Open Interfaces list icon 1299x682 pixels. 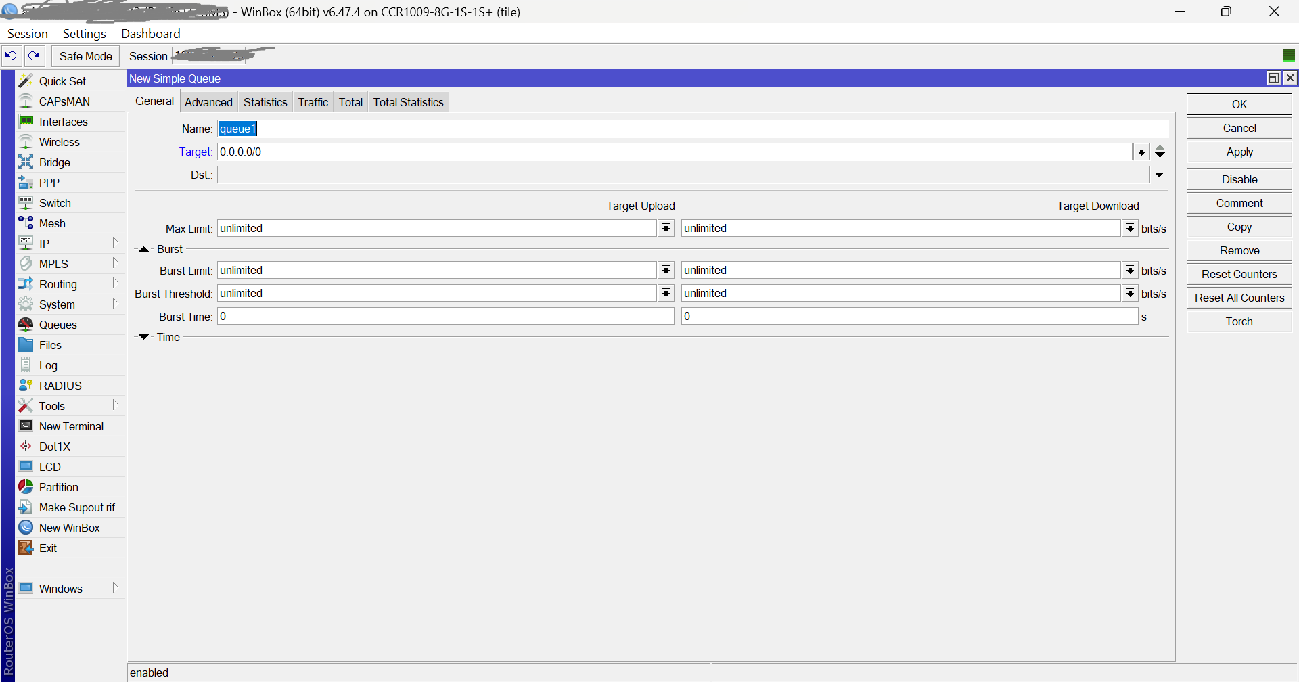26,122
